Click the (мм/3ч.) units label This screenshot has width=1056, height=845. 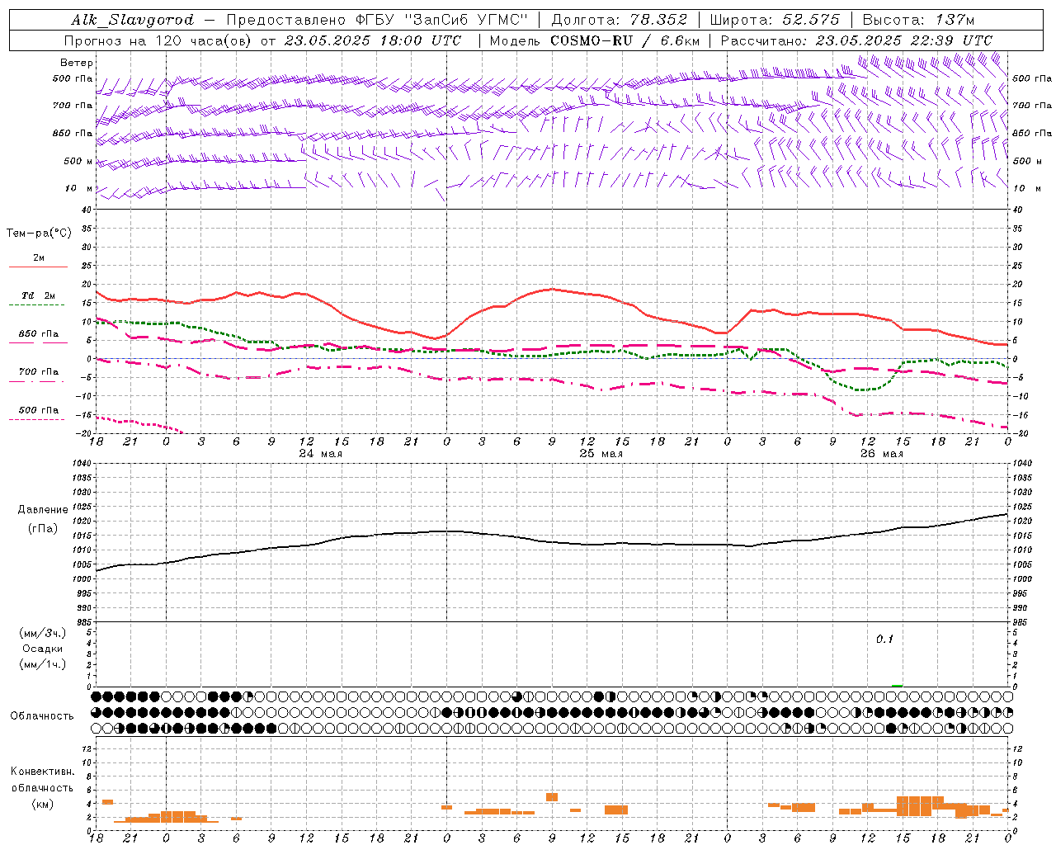(x=43, y=633)
